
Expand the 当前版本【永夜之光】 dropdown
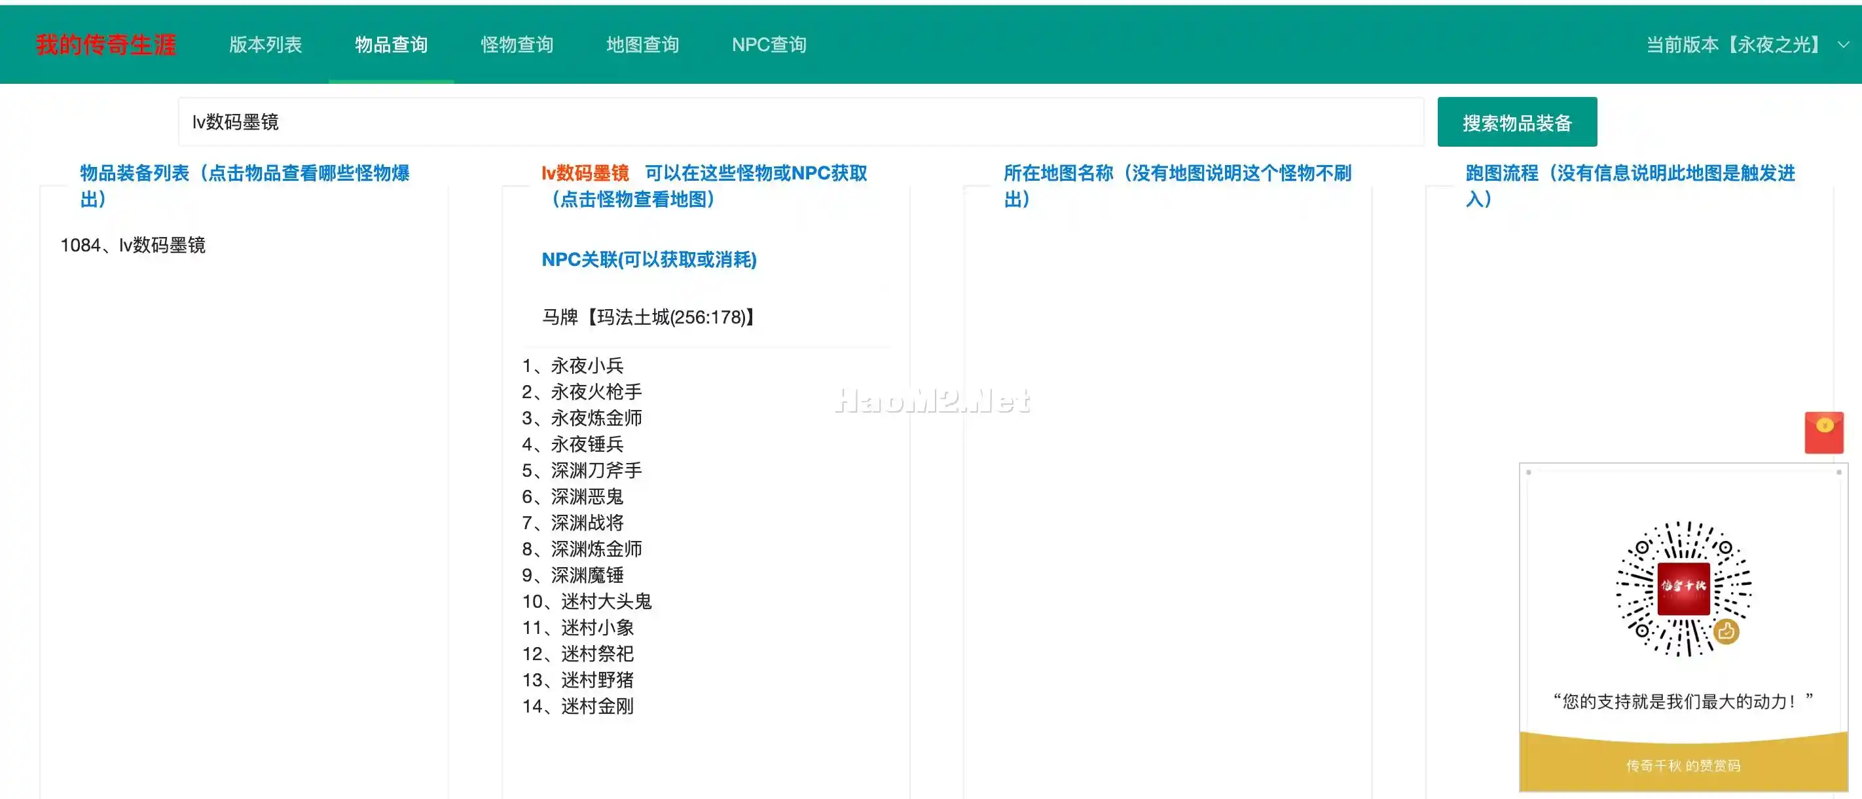tap(1747, 44)
